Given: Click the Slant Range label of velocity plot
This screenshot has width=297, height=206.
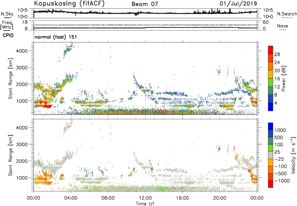Looking at the screenshot, I should click(10, 155).
